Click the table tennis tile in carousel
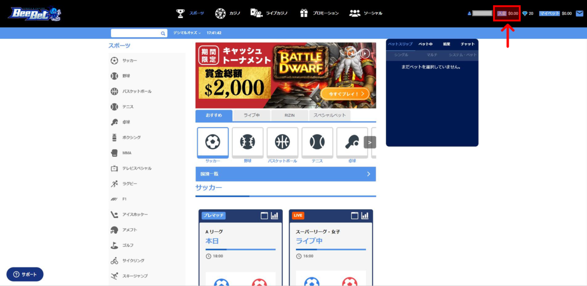 352,143
